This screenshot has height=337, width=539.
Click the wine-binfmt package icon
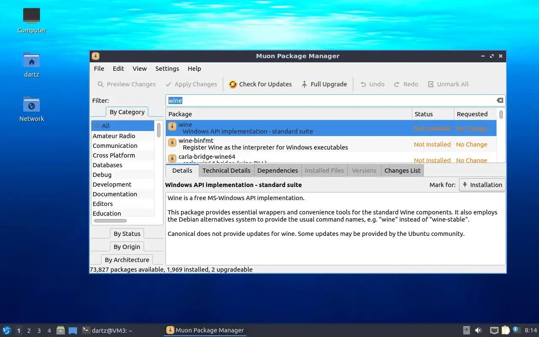point(172,143)
